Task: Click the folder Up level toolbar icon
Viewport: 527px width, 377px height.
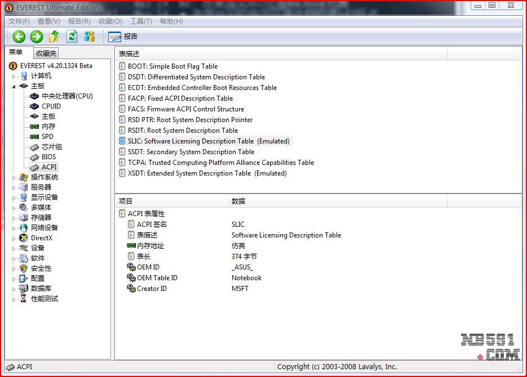Action: [x=54, y=37]
